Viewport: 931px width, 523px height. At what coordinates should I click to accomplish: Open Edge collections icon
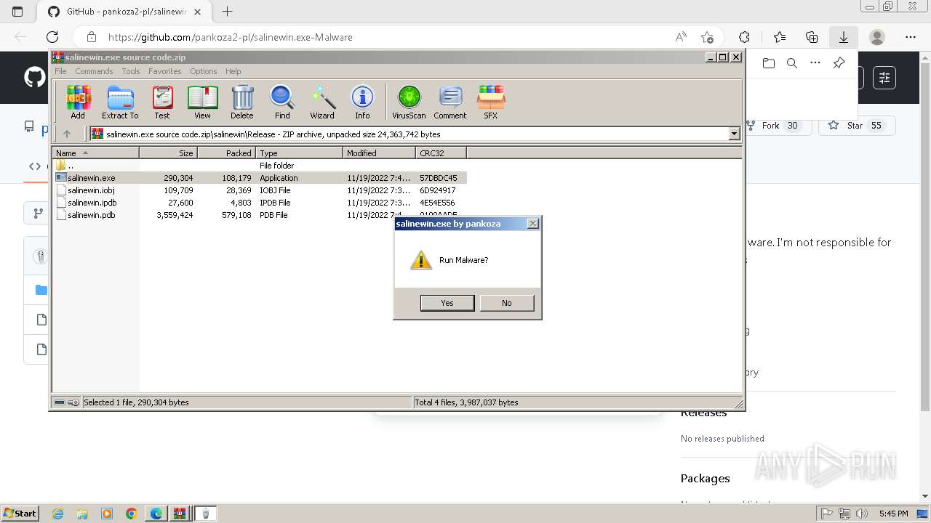(812, 37)
